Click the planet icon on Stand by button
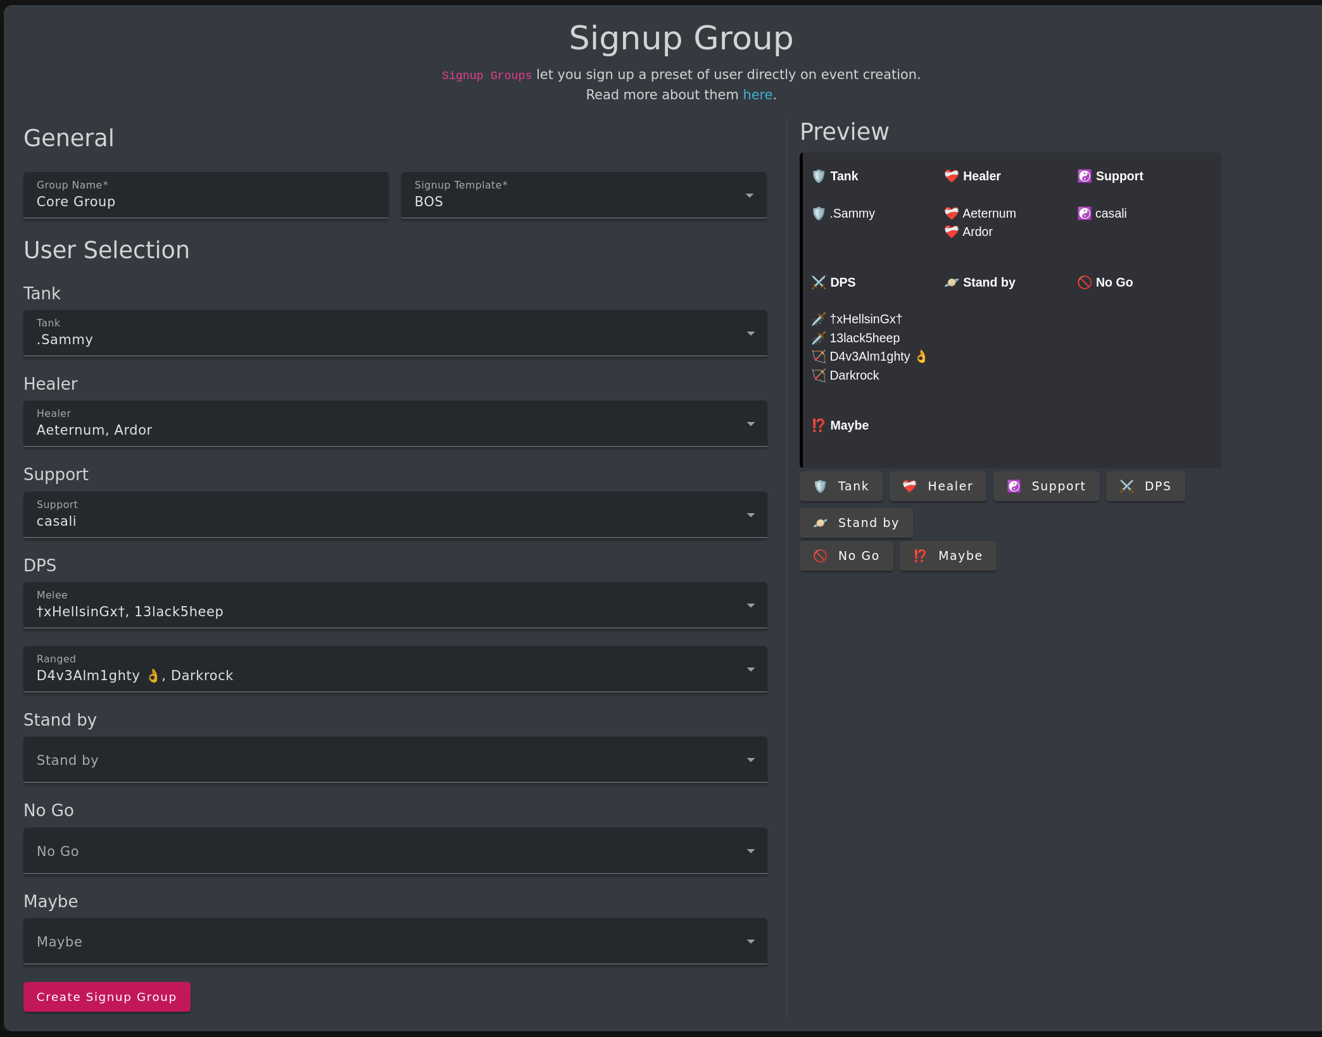Screen dimensions: 1322x1037 tap(820, 523)
